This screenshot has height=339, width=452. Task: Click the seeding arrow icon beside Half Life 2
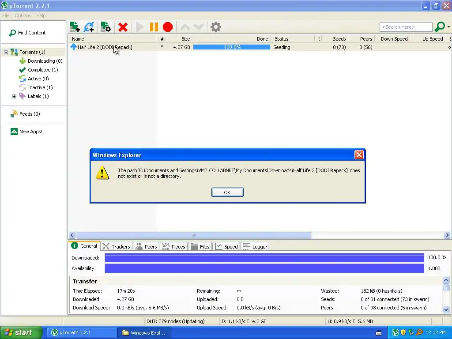(74, 47)
